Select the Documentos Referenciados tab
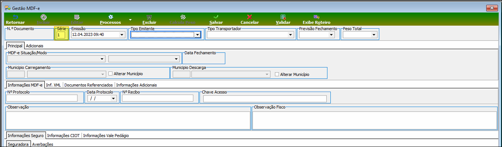Screen dimensions: 502x147 click(x=88, y=85)
